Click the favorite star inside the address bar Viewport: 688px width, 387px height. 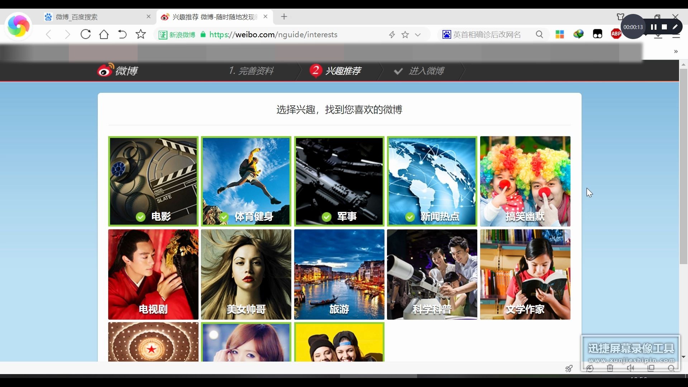tap(405, 35)
